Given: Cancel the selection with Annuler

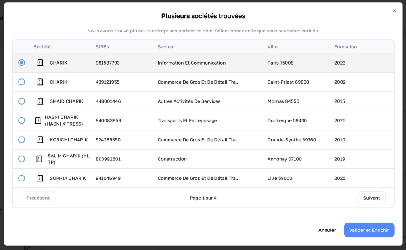Looking at the screenshot, I should click(327, 230).
